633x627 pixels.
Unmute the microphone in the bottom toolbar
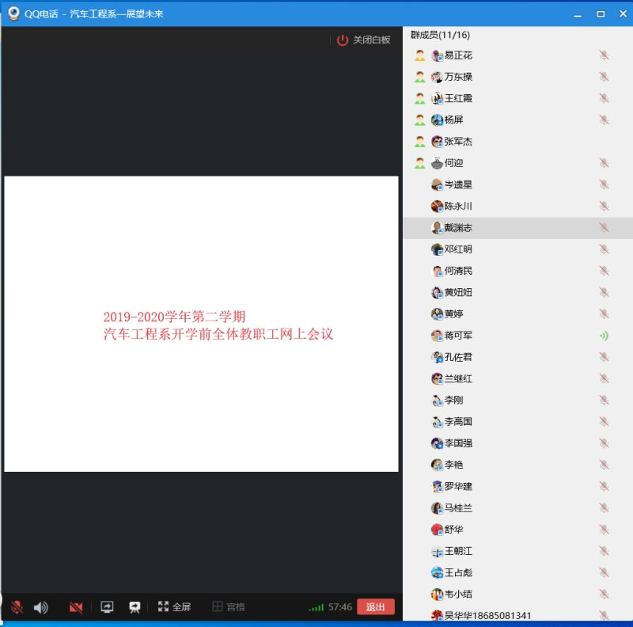pos(17,607)
